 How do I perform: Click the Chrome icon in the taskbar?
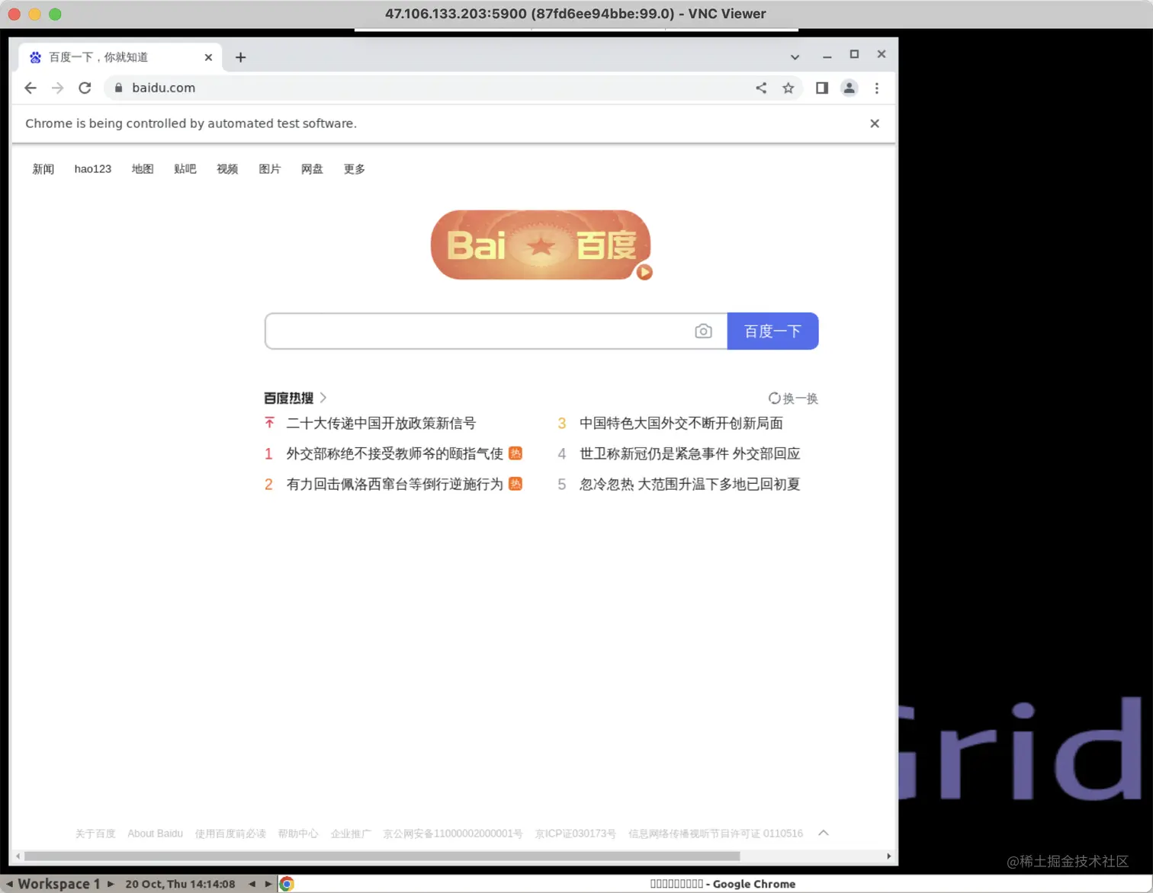(287, 884)
